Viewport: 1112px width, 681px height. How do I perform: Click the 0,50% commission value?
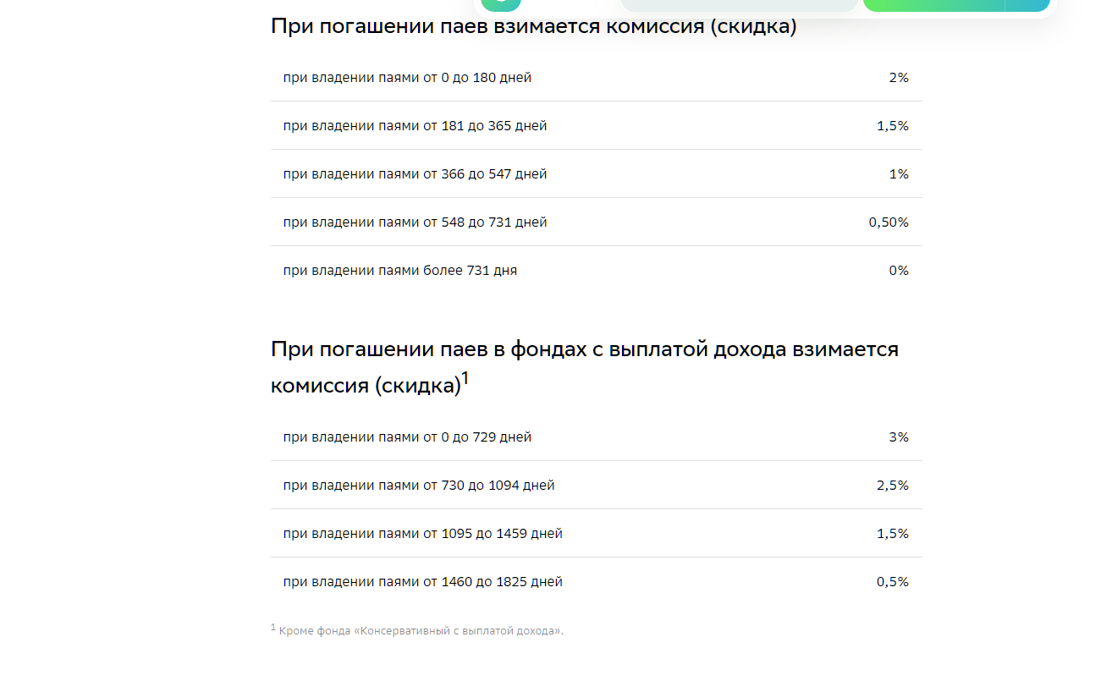point(888,222)
